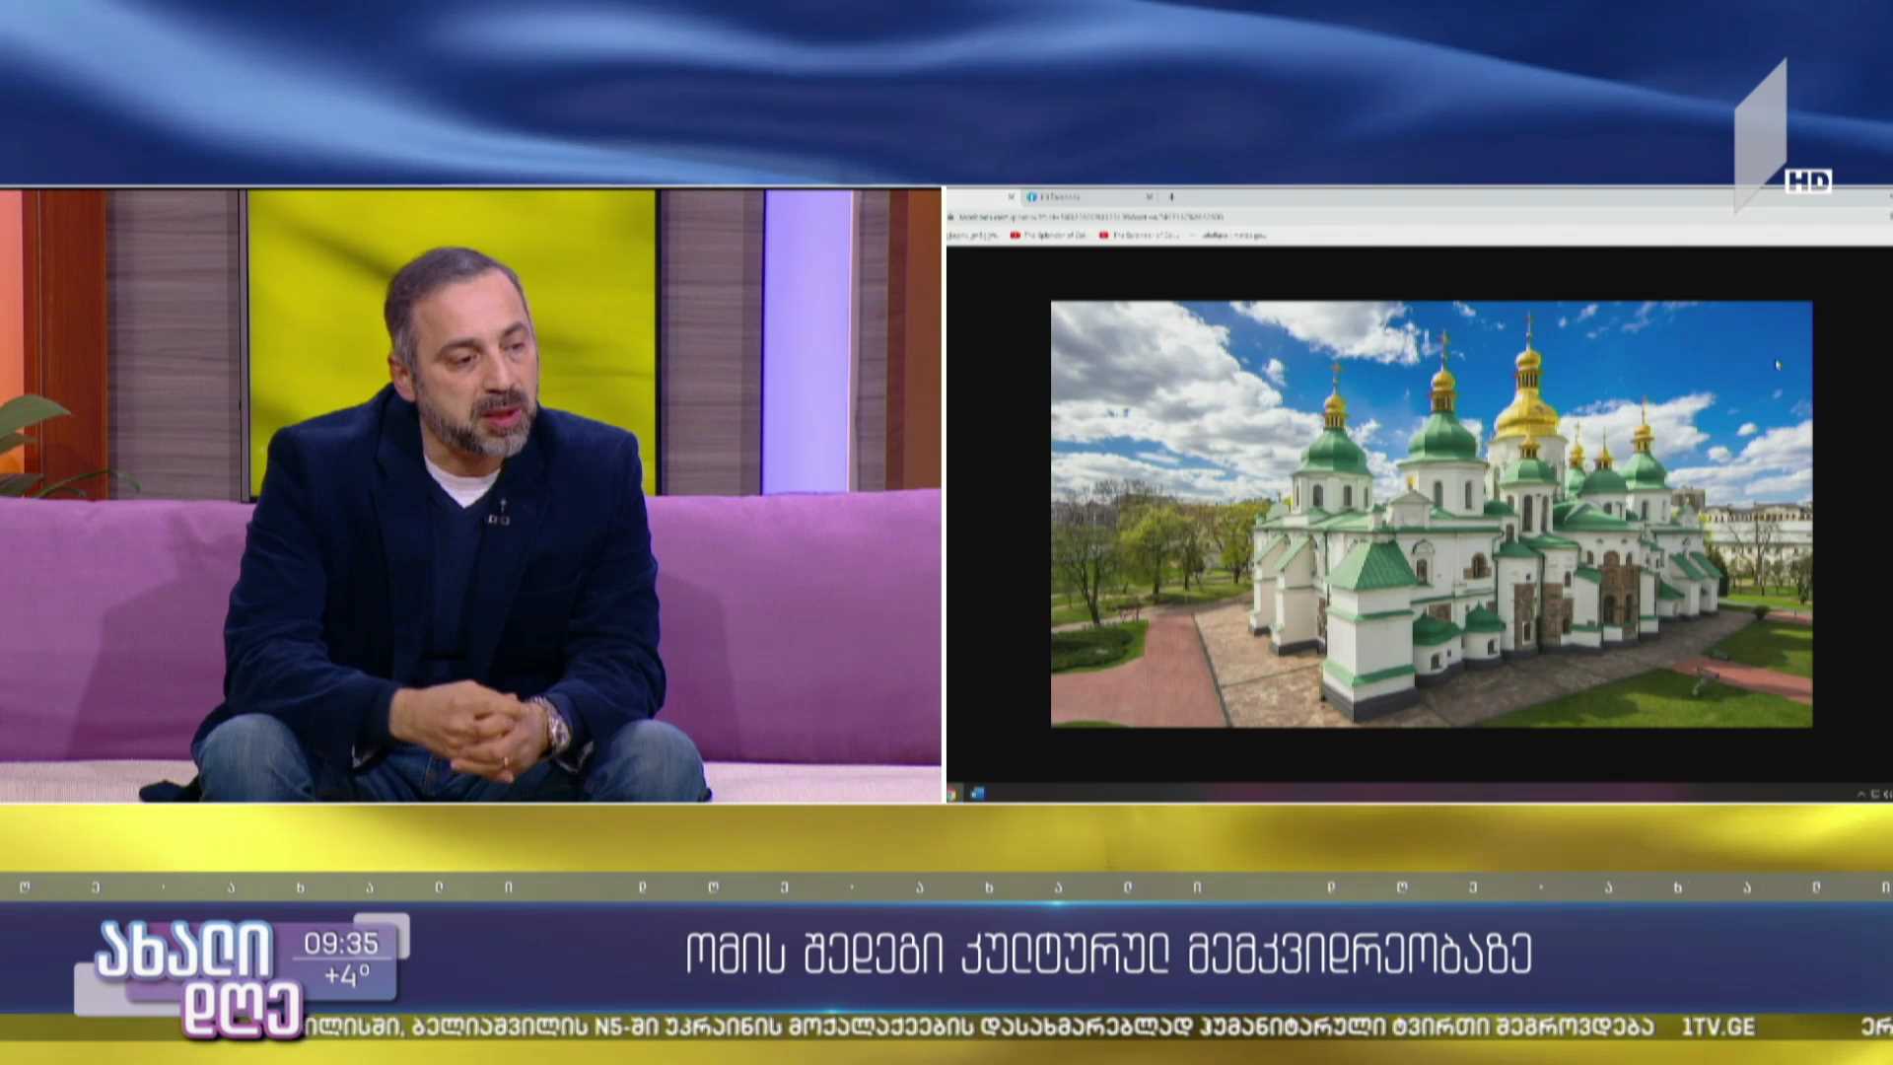Viewport: 1893px width, 1065px height.
Task: Click the browser address bar URL
Action: [1091, 216]
